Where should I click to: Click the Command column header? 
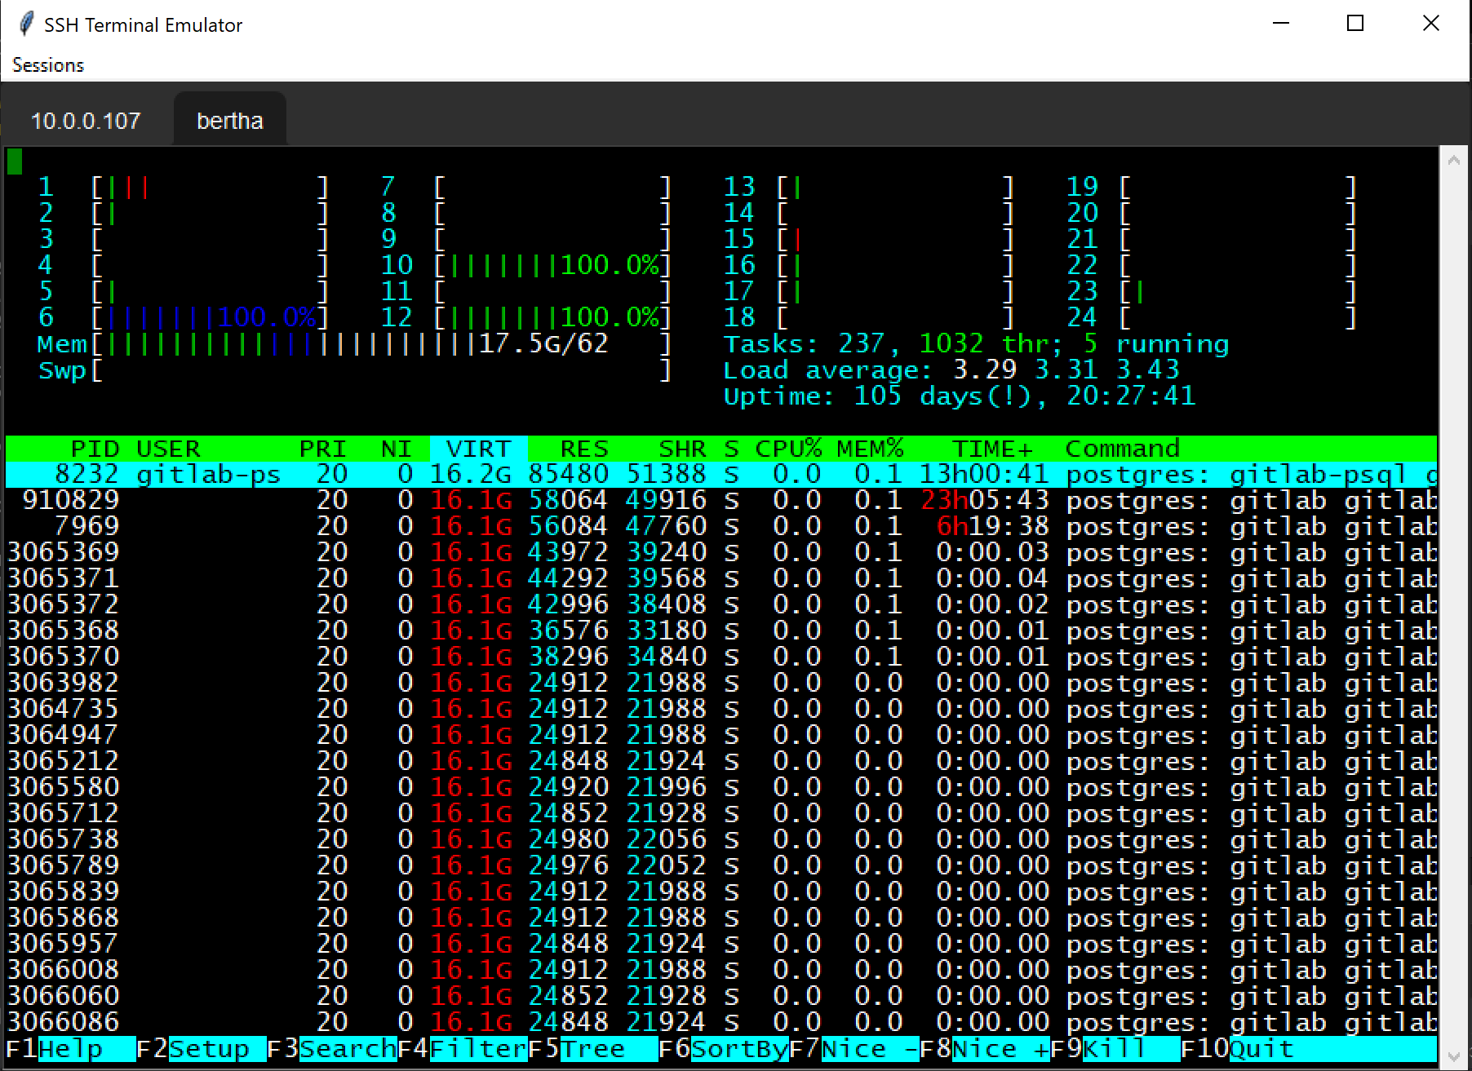pos(1123,449)
